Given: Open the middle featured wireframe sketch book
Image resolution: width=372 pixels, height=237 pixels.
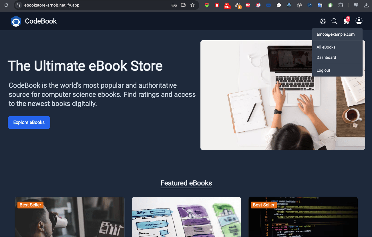Looking at the screenshot, I should pos(186,217).
